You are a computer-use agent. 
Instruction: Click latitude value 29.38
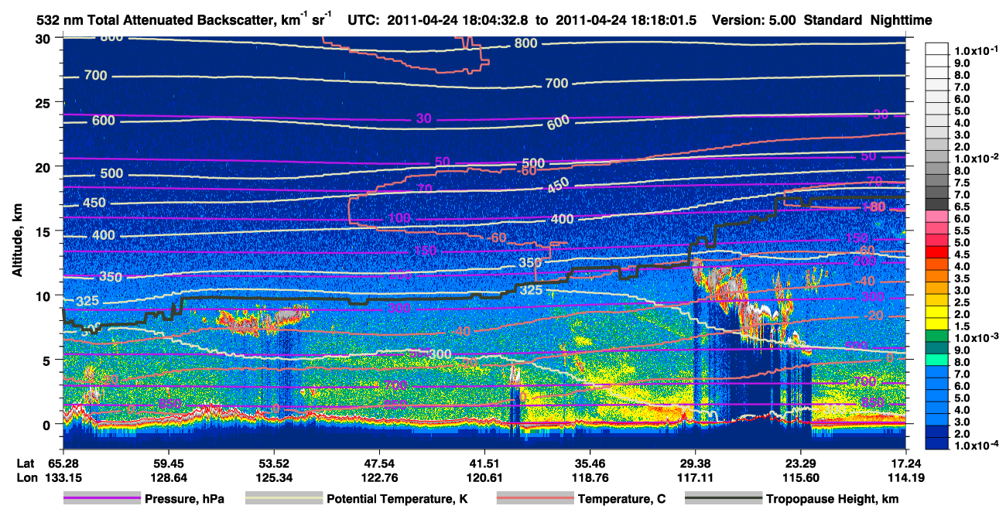(695, 463)
